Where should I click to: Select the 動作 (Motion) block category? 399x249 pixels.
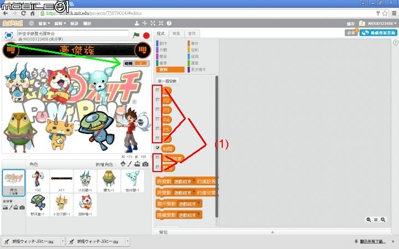click(170, 44)
